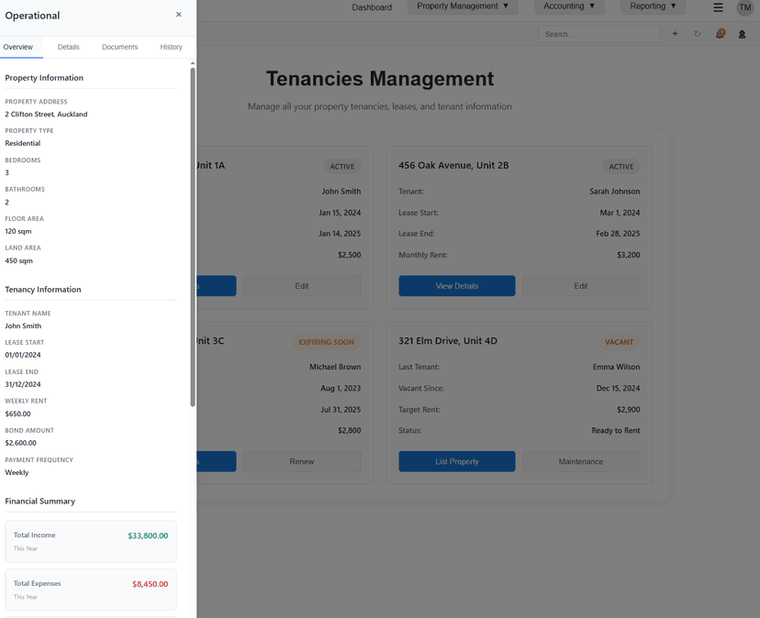
Task: View Details for 456 Oak Avenue, Unit 2B
Action: [x=457, y=286]
